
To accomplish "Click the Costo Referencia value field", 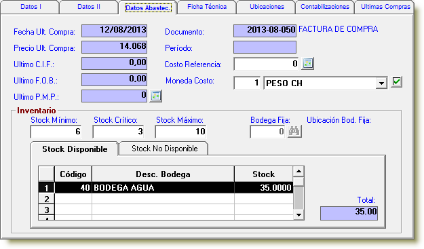I will 266,64.
